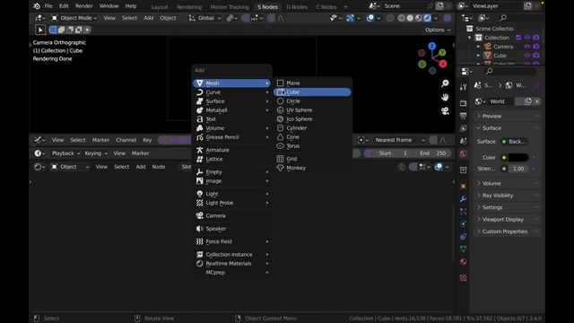Select the tweak select tool icon
Image resolution: width=574 pixels, height=323 pixels.
tap(40, 30)
